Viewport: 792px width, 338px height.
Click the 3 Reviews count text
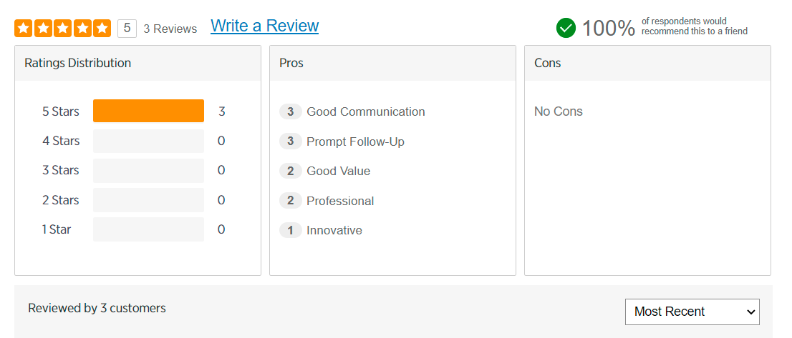[170, 29]
